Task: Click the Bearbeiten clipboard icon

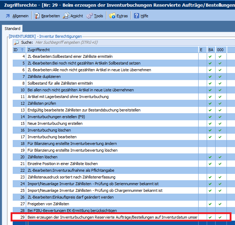Action: point(37,16)
